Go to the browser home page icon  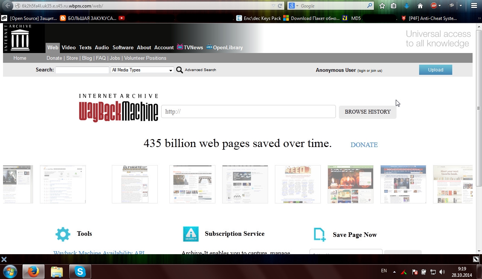click(x=420, y=6)
